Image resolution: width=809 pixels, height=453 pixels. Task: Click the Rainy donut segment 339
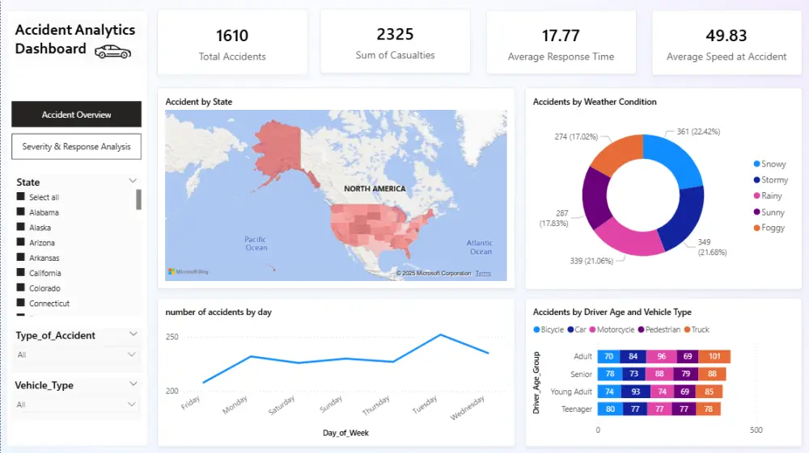629,239
